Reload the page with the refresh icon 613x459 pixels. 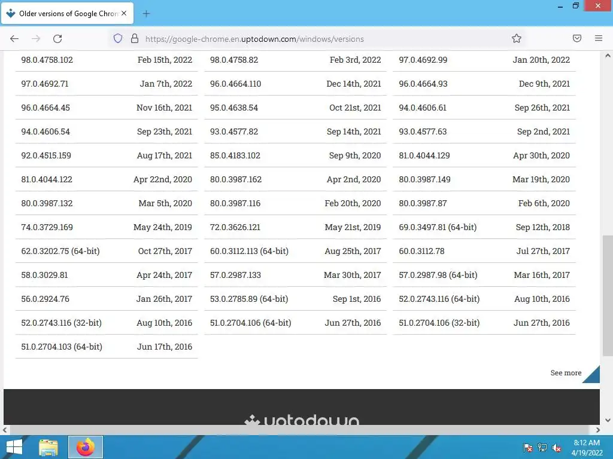click(x=57, y=38)
